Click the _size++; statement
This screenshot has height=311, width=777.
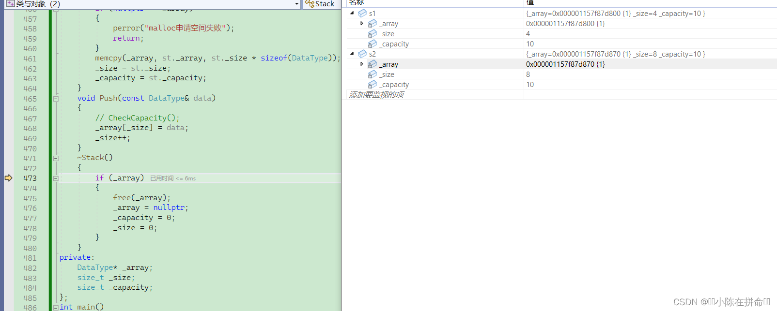pyautogui.click(x=113, y=138)
